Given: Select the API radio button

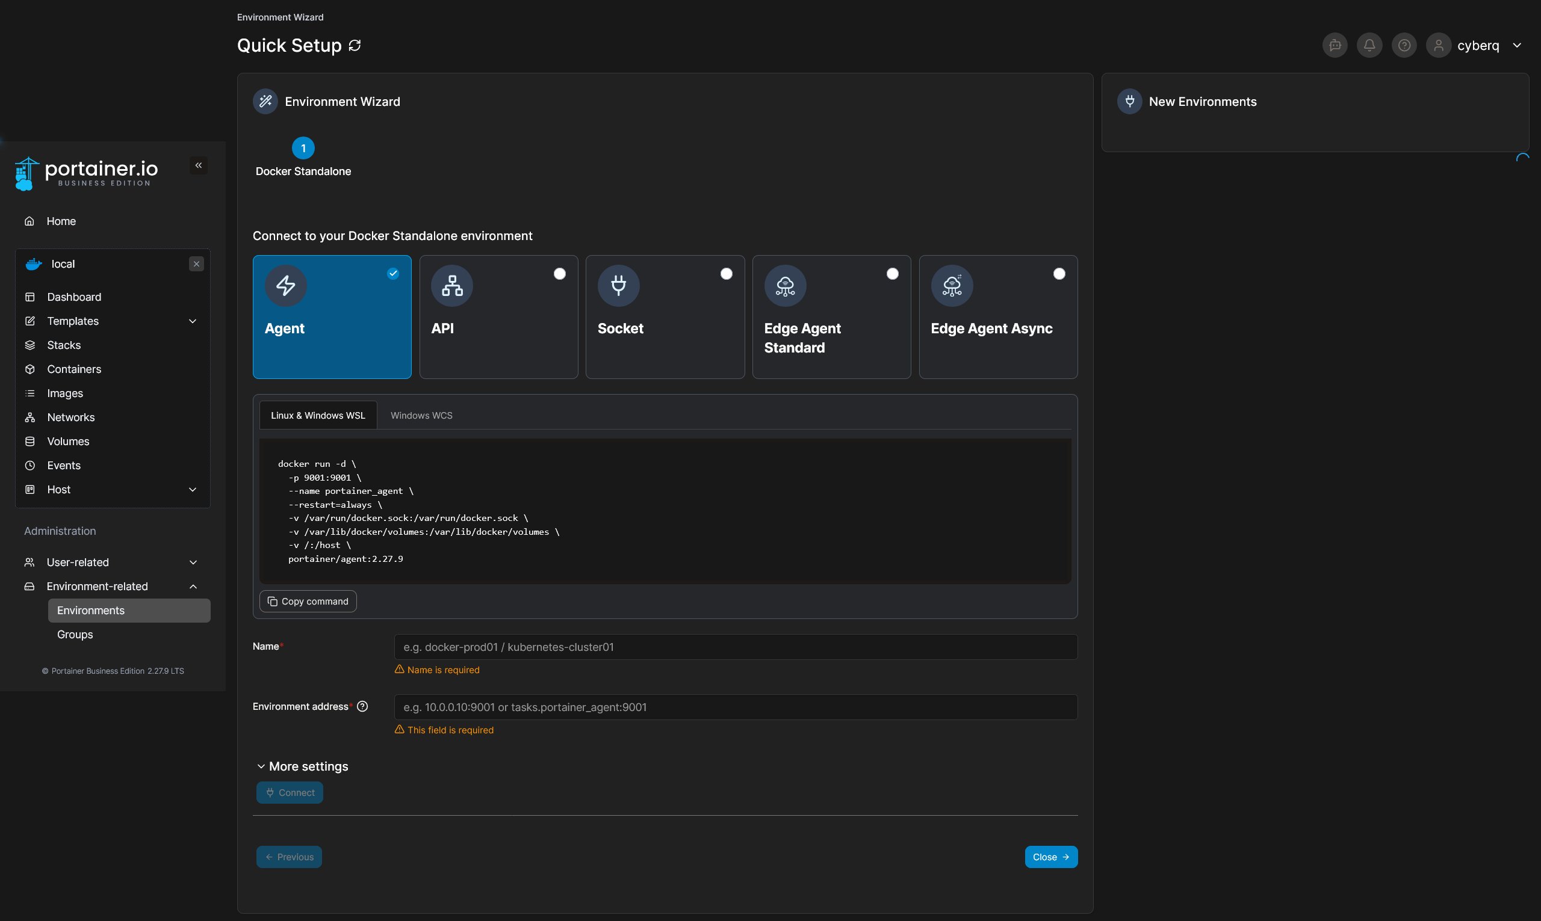Looking at the screenshot, I should [559, 274].
